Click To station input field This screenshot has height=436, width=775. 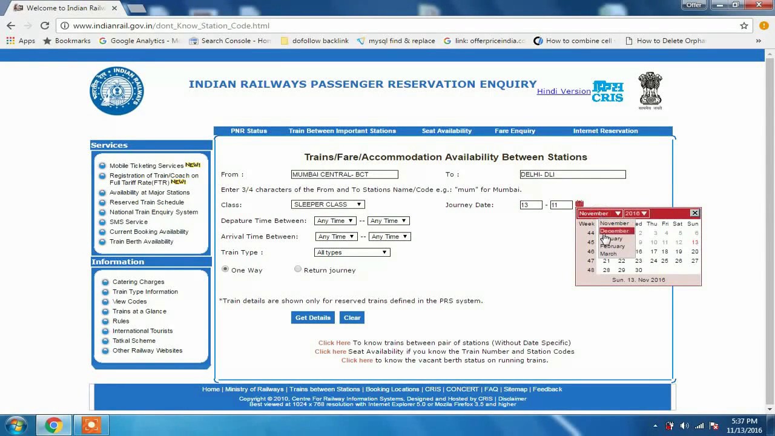(x=573, y=174)
